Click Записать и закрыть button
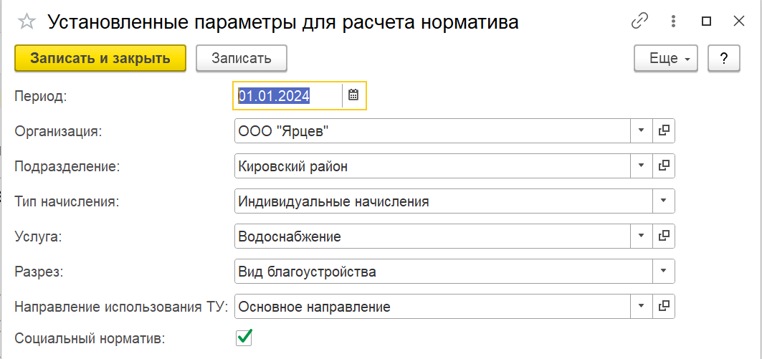This screenshot has width=762, height=359. tap(100, 58)
